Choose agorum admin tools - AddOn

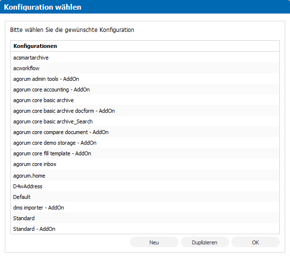145,79
